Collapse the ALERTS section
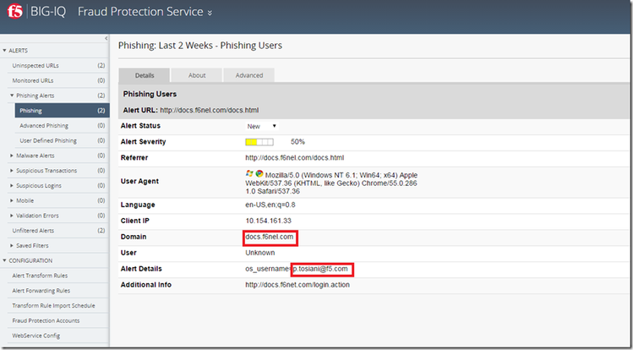The image size is (633, 350). click(4, 51)
